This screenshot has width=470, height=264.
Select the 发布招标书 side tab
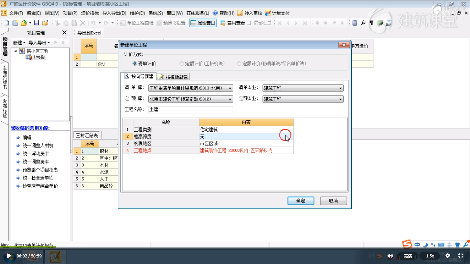pos(5,77)
